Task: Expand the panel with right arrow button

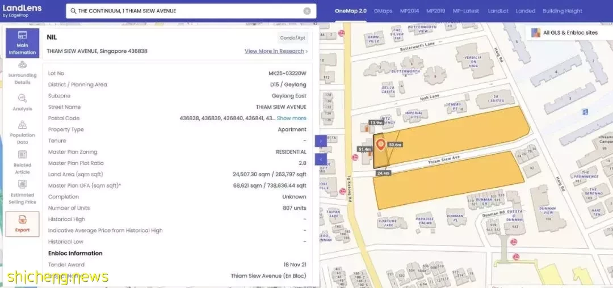Action: click(321, 141)
